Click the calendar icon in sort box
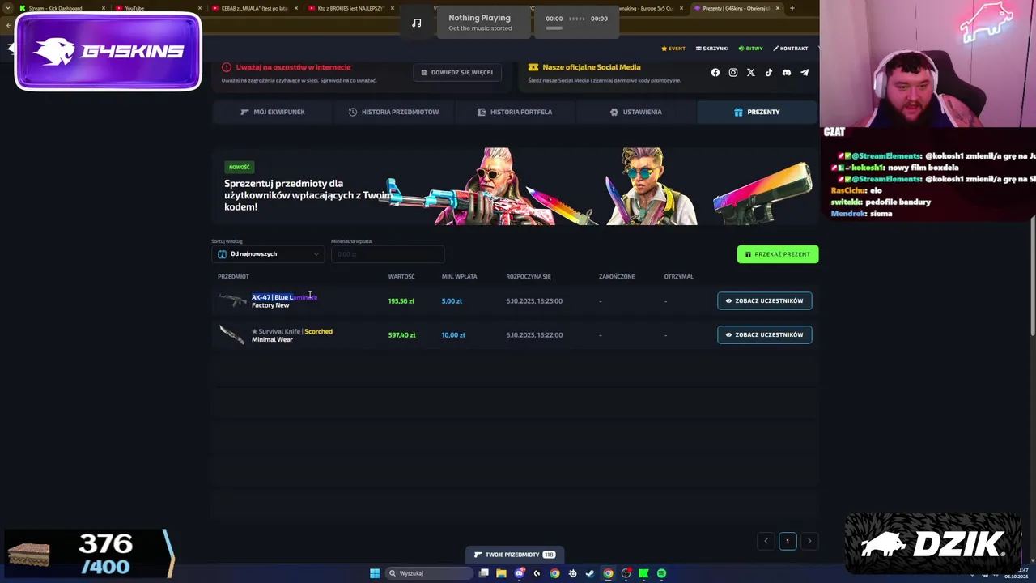Image resolution: width=1036 pixels, height=583 pixels. (222, 254)
